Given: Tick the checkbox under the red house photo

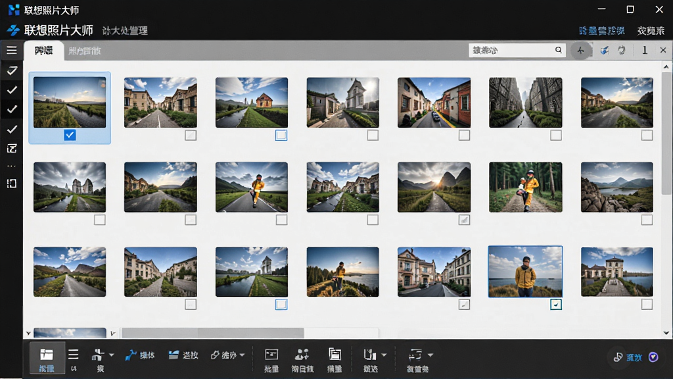Looking at the screenshot, I should pyautogui.click(x=281, y=135).
